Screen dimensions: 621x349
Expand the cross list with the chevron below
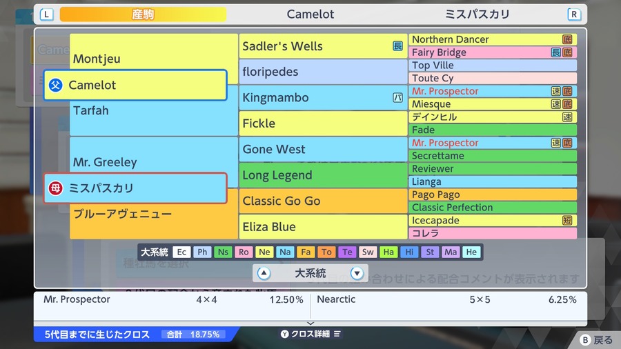pyautogui.click(x=310, y=323)
